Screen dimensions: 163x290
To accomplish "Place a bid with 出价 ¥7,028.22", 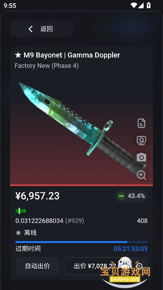I will (95, 266).
